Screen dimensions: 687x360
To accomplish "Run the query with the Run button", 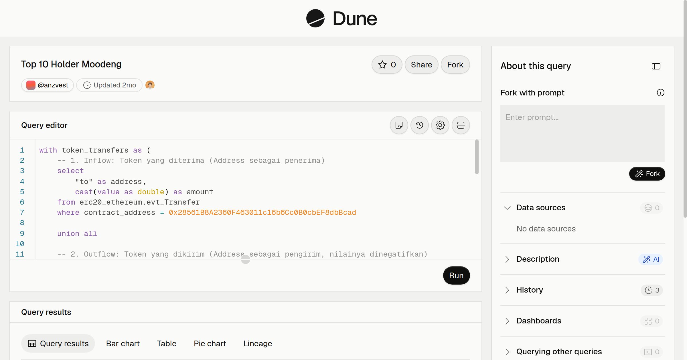I will tap(456, 275).
